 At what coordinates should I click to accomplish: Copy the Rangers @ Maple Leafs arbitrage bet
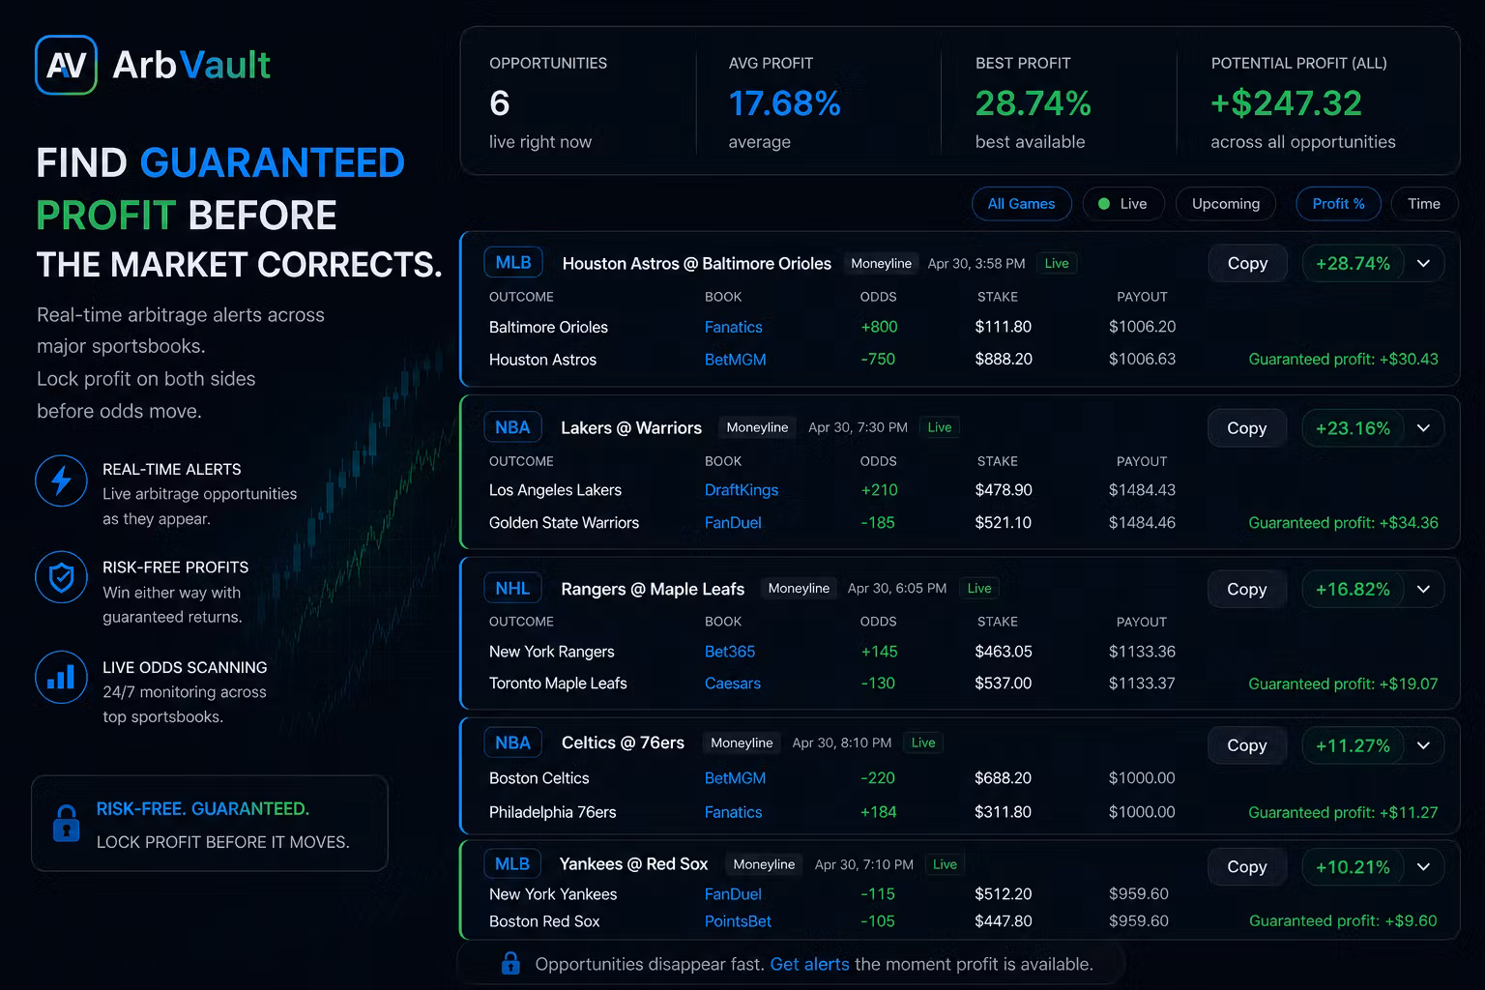click(x=1247, y=589)
